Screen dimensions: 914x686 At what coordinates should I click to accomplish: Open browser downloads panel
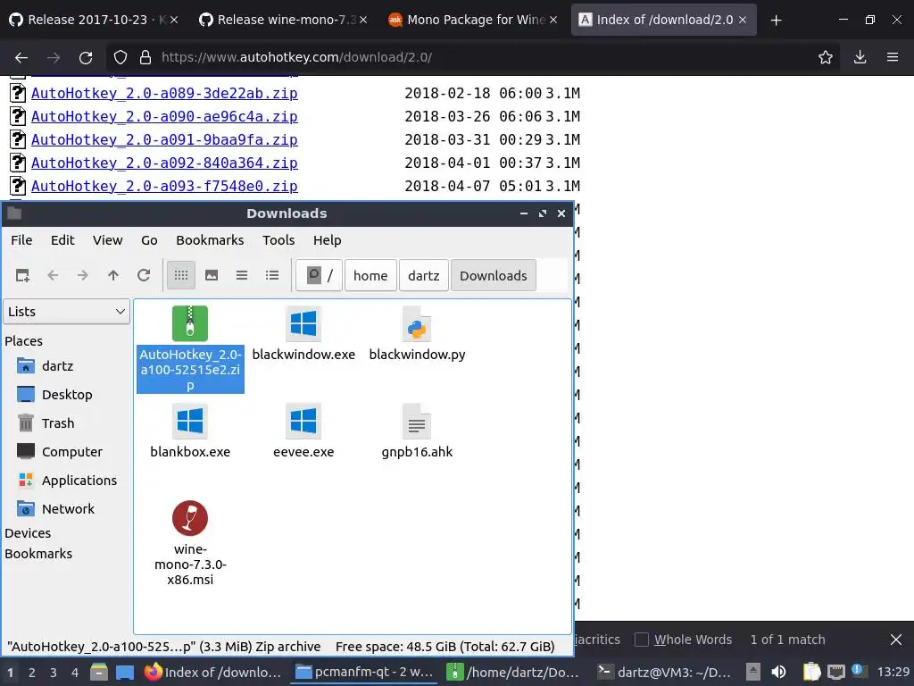click(x=860, y=57)
